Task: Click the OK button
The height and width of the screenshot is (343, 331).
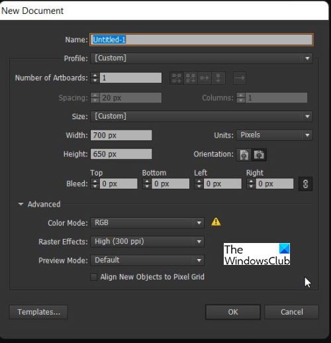Action: pyautogui.click(x=233, y=312)
